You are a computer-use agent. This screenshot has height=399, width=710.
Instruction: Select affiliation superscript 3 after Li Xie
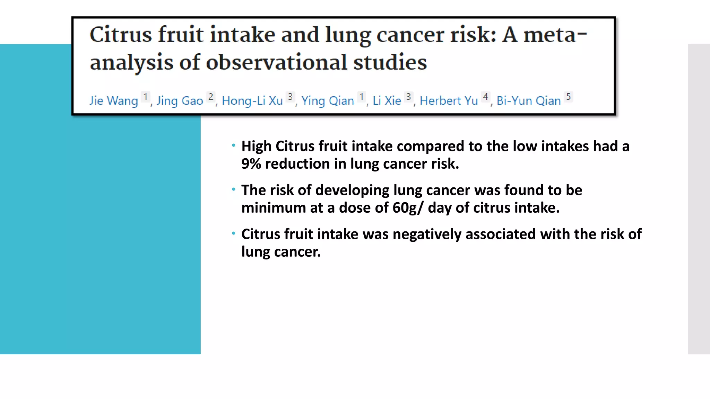point(408,97)
